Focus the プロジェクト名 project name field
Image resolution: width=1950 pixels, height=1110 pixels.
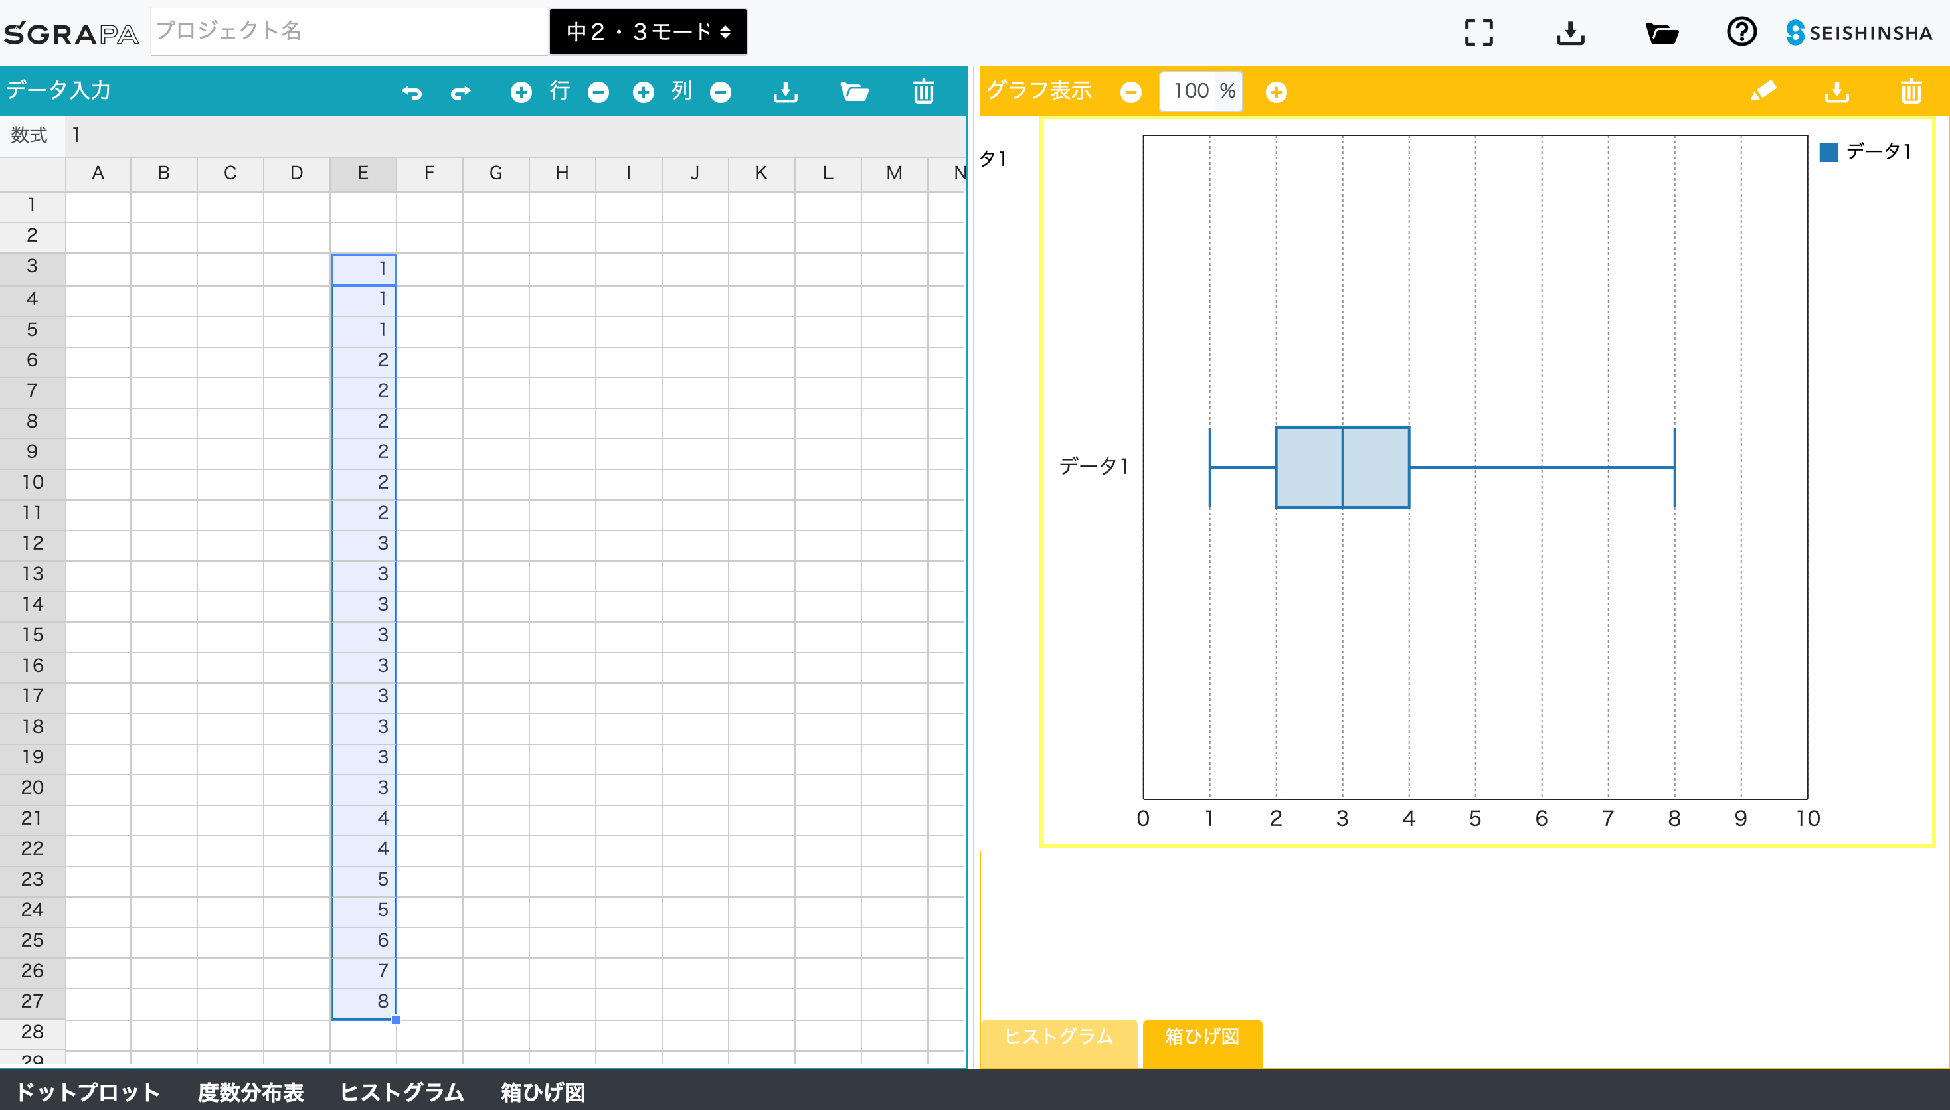pyautogui.click(x=349, y=31)
